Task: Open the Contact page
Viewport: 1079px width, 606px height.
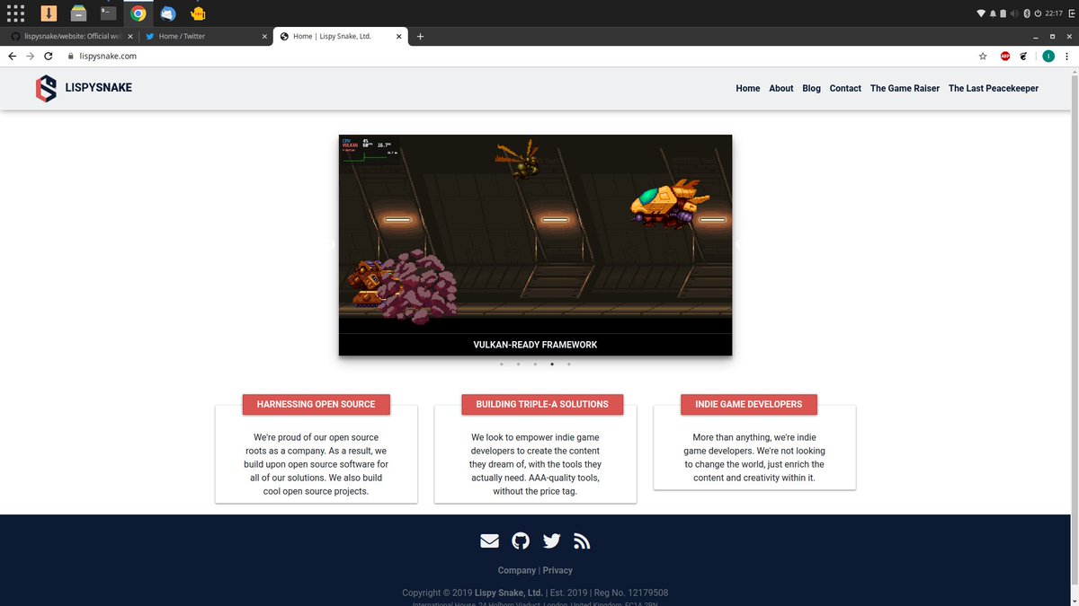Action: click(x=845, y=88)
